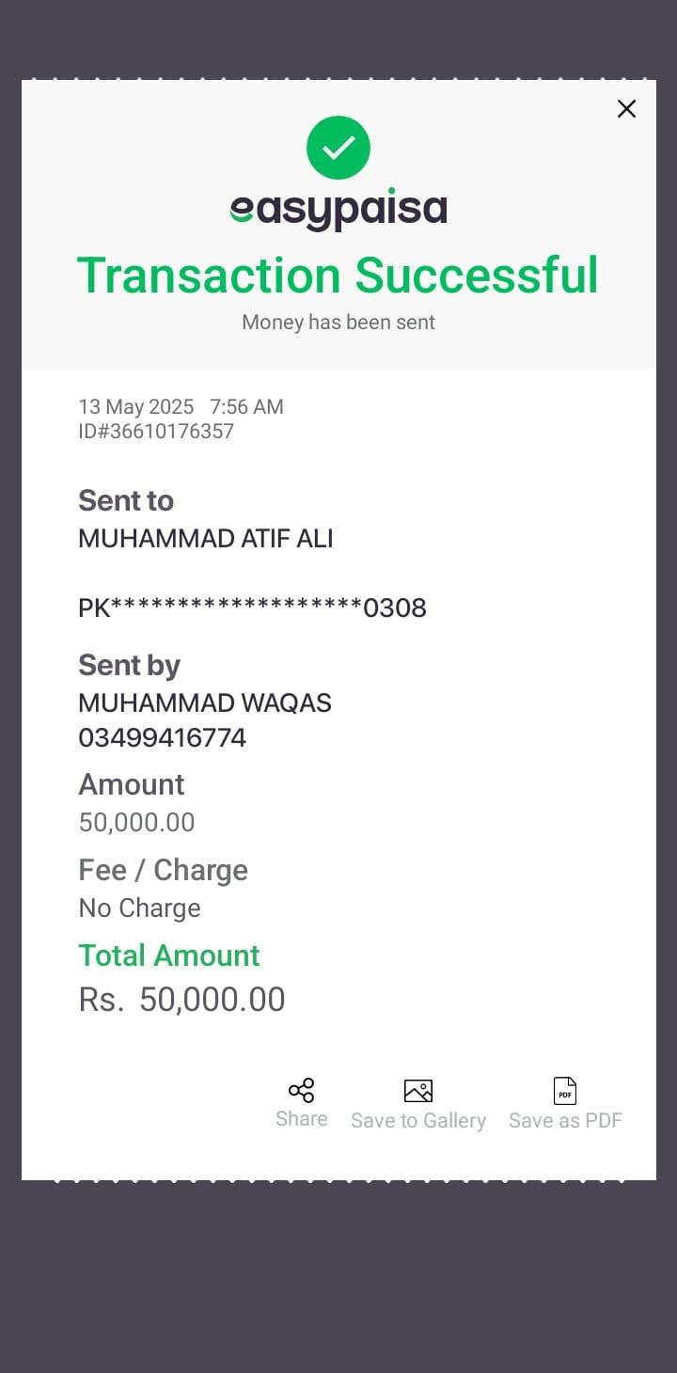
Task: Tap the Money has been sent subtitle
Action: pyautogui.click(x=338, y=323)
